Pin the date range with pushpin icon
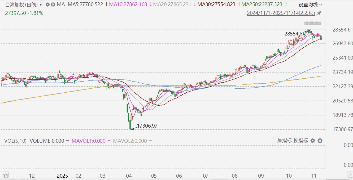The width and height of the screenshot is (353, 180). click(x=319, y=13)
